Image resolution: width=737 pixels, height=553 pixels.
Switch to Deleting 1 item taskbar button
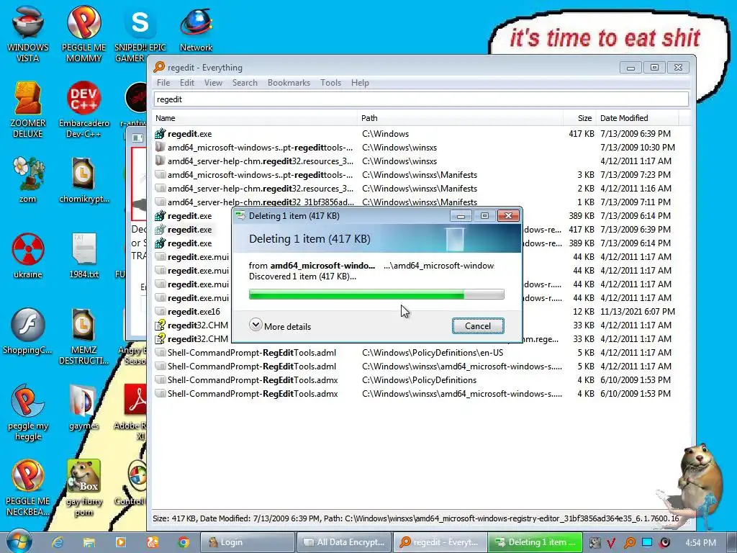pos(535,542)
